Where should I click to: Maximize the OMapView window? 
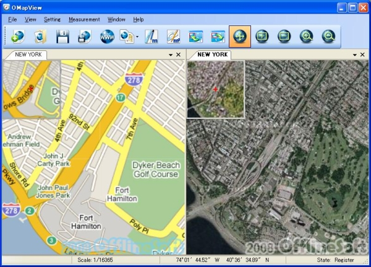(352, 7)
